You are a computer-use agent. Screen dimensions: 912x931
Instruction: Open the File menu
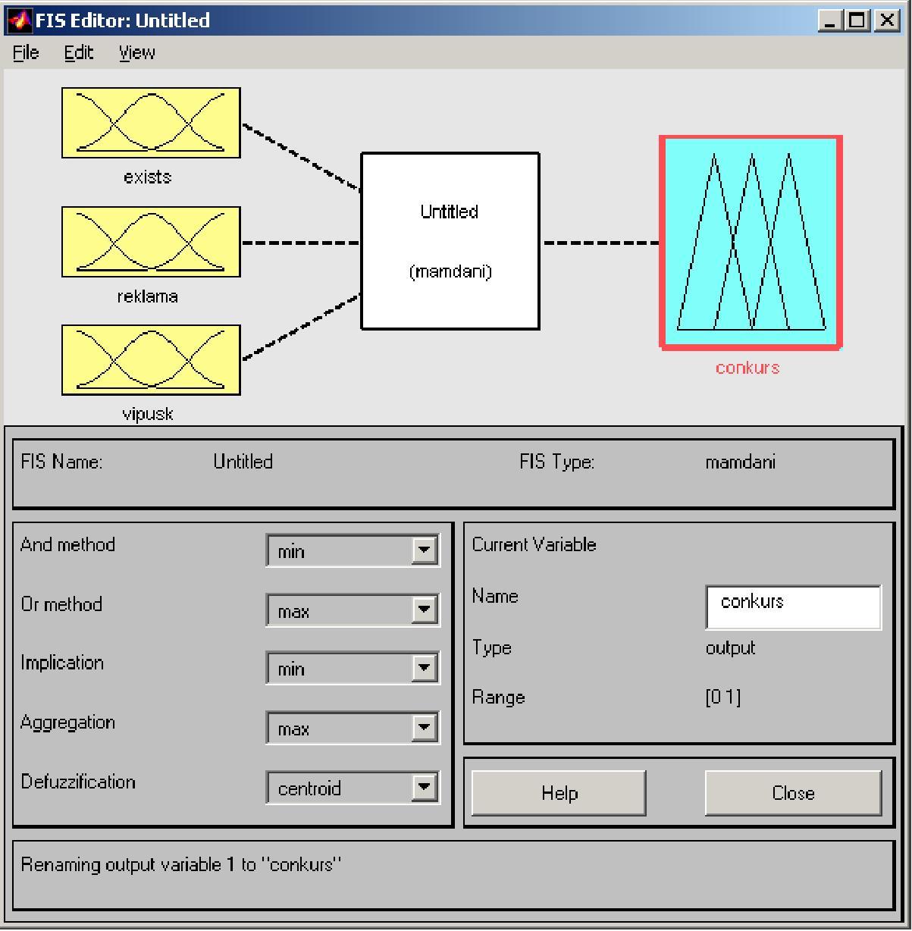pos(26,52)
